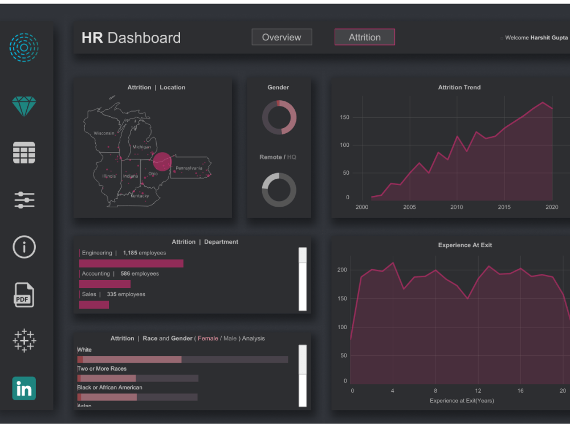This screenshot has width=570, height=427.
Task: Switch to the Overview tab
Action: pos(282,36)
